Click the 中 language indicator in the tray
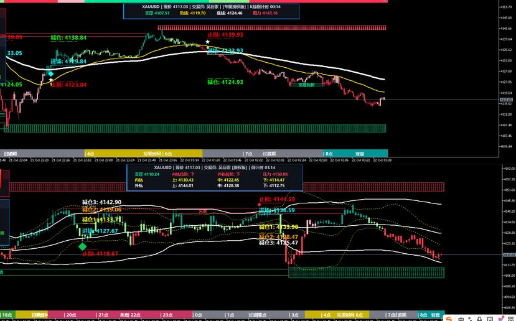 (461, 319)
